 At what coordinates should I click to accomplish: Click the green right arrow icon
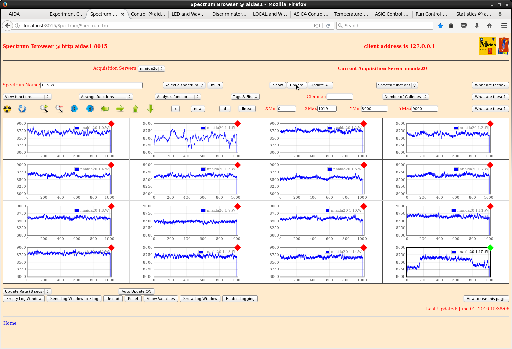point(120,109)
